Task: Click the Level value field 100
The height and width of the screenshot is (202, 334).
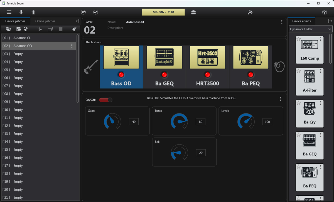Action: tap(267, 122)
